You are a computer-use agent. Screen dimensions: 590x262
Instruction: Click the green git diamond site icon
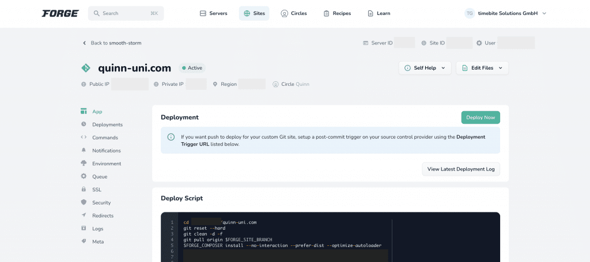click(86, 68)
